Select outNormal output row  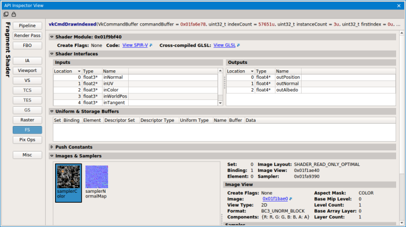pos(311,84)
